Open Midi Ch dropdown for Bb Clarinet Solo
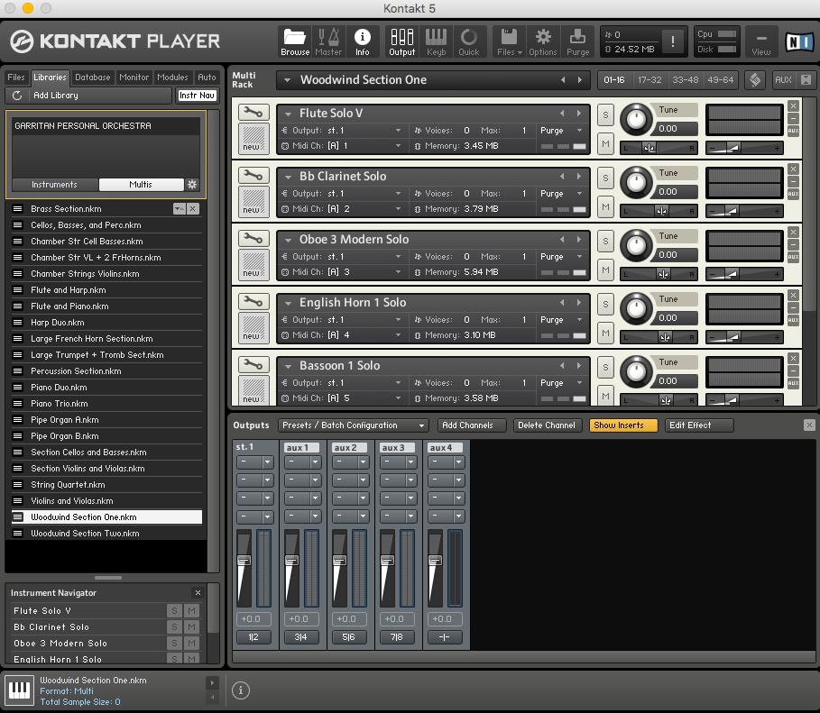 (399, 209)
